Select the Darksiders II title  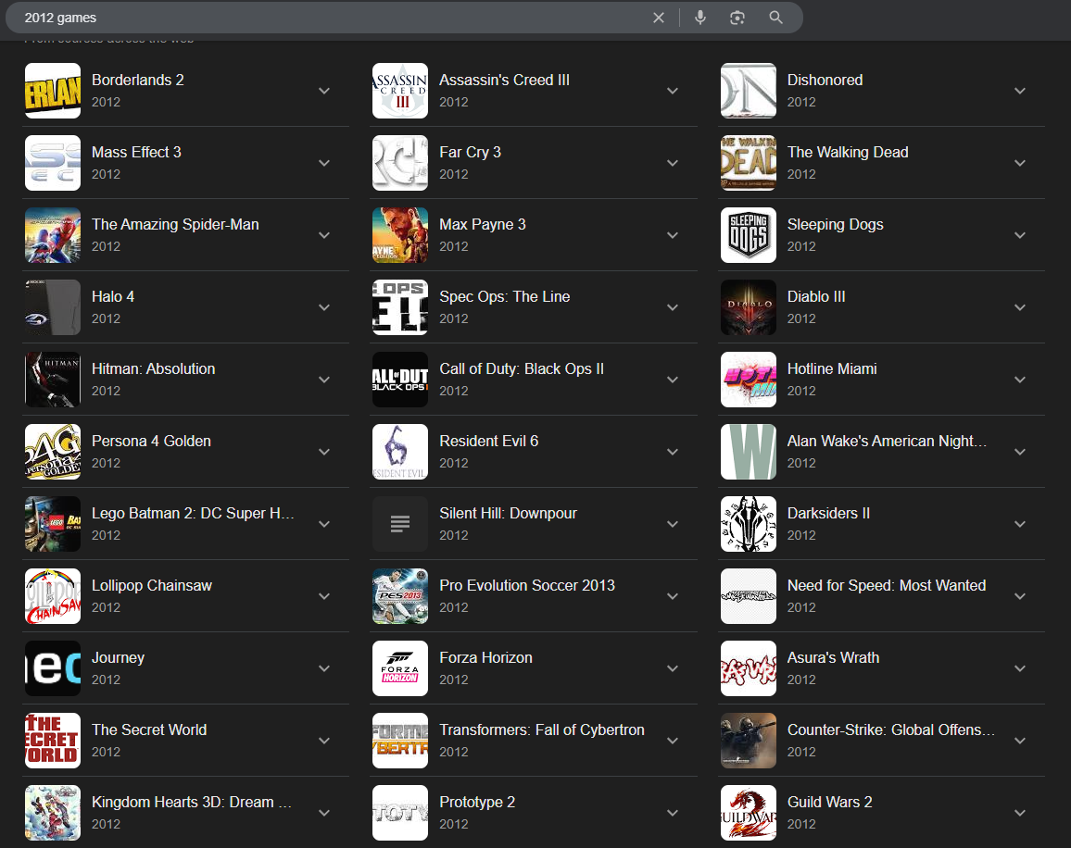pyautogui.click(x=828, y=514)
